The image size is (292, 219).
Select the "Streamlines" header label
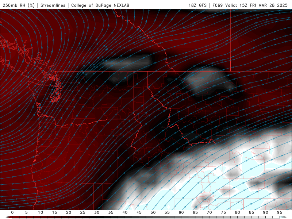pyautogui.click(x=53, y=5)
